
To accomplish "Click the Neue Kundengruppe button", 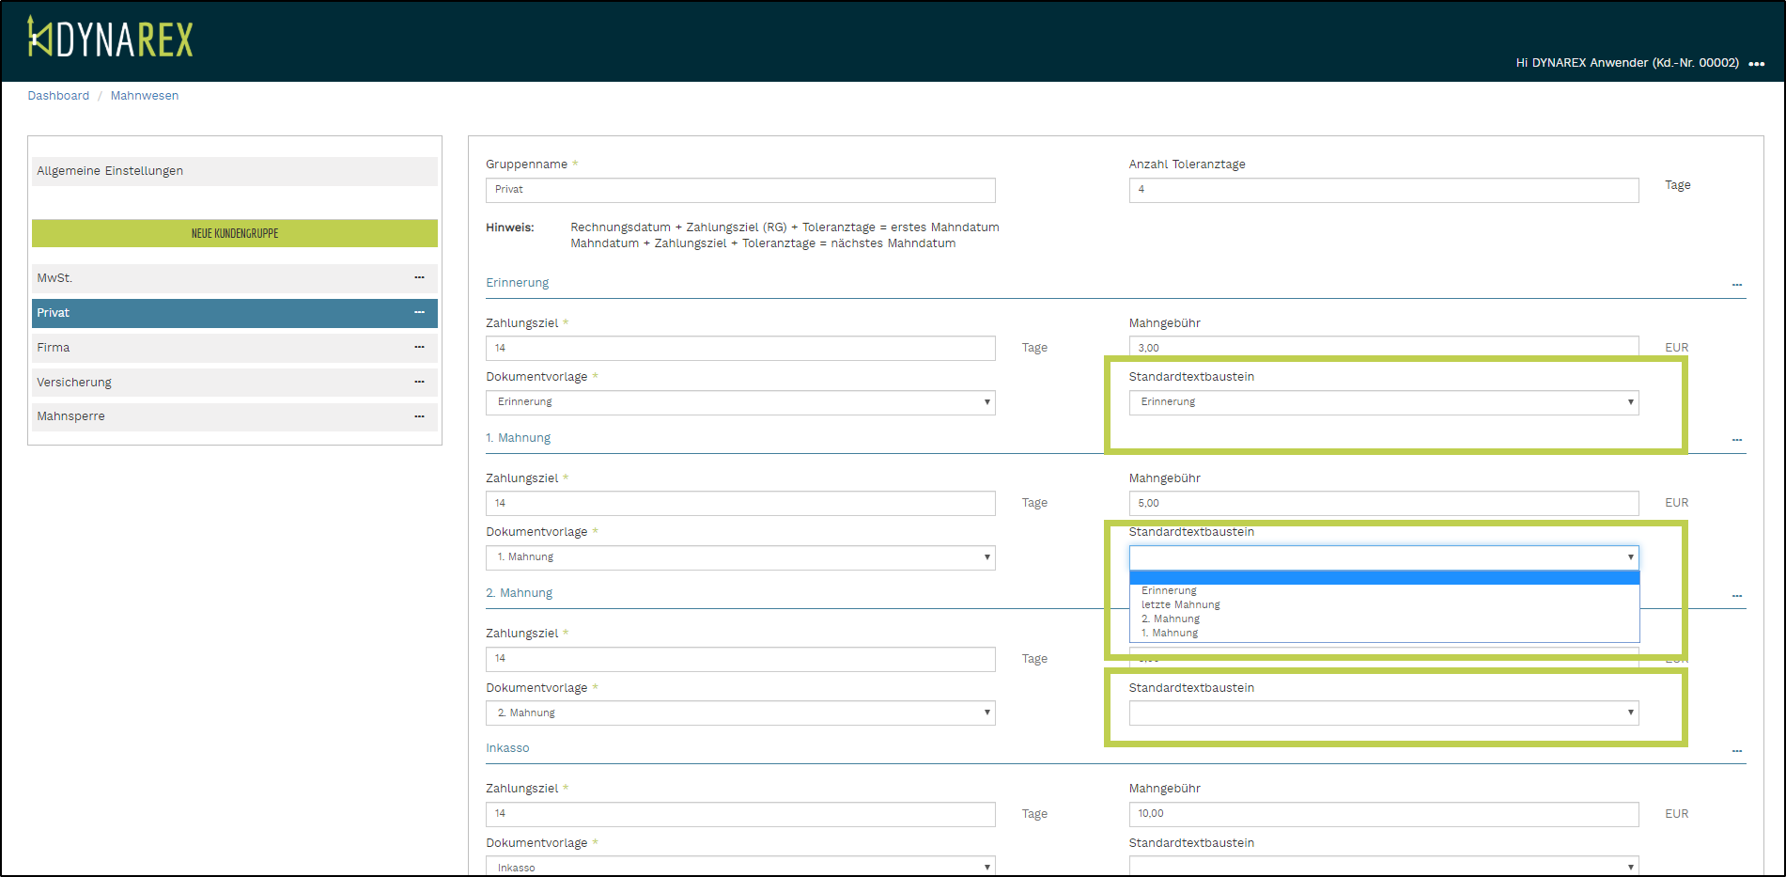I will (235, 233).
